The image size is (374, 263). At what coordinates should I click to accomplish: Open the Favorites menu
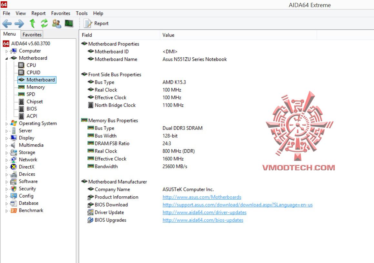click(x=61, y=13)
